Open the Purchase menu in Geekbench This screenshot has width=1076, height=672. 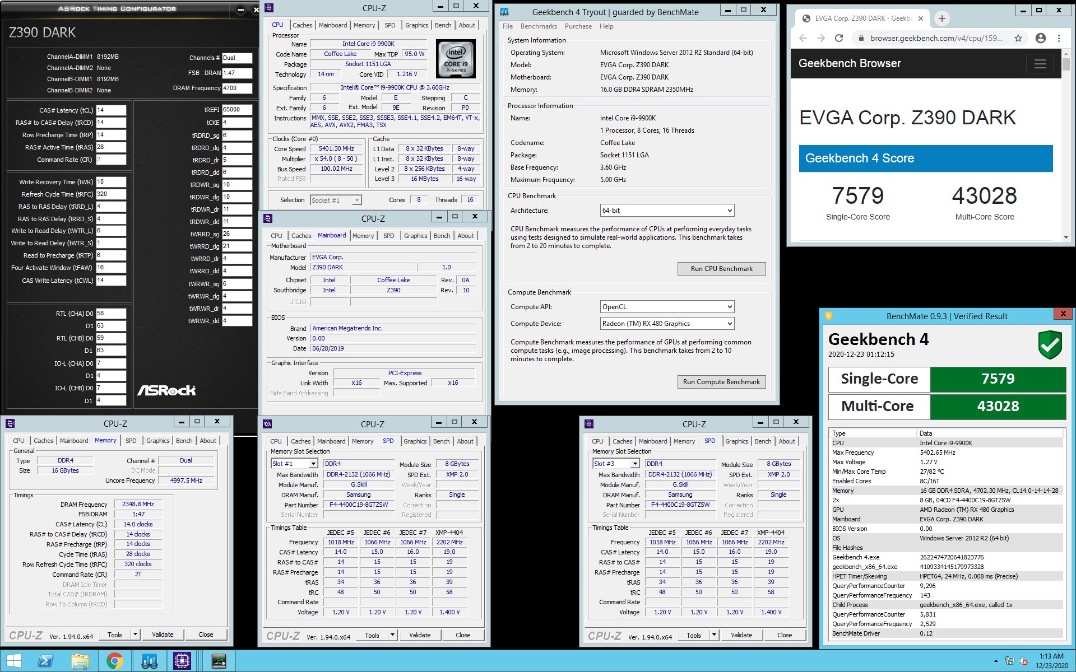[x=578, y=26]
